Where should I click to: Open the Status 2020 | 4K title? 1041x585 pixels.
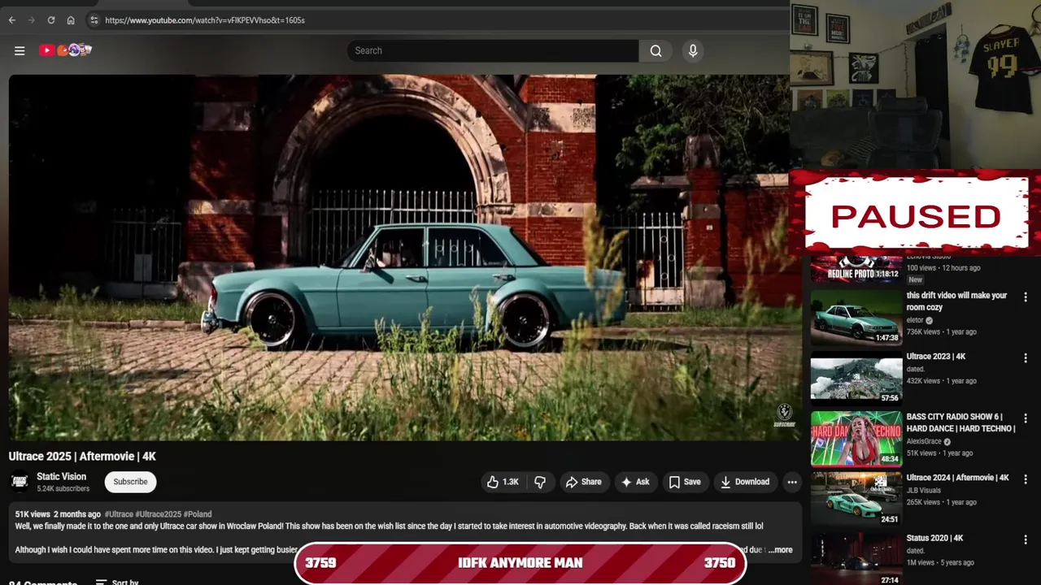pos(934,538)
